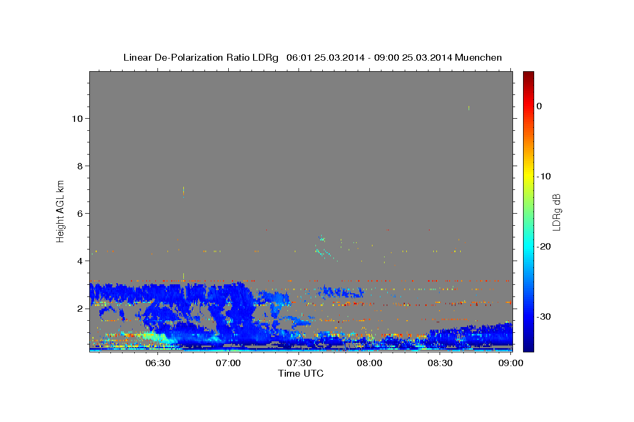
Task: Click the height tick label '2'
Action: (x=79, y=309)
